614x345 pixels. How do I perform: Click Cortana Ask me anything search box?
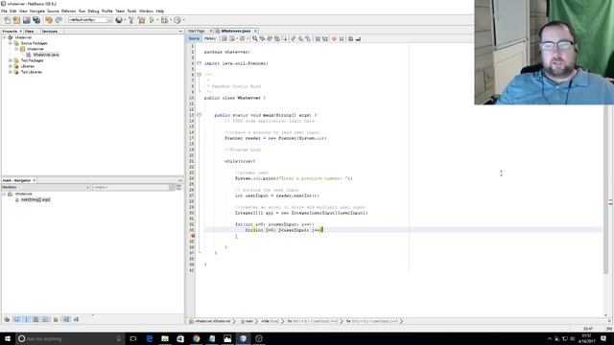pos(70,338)
